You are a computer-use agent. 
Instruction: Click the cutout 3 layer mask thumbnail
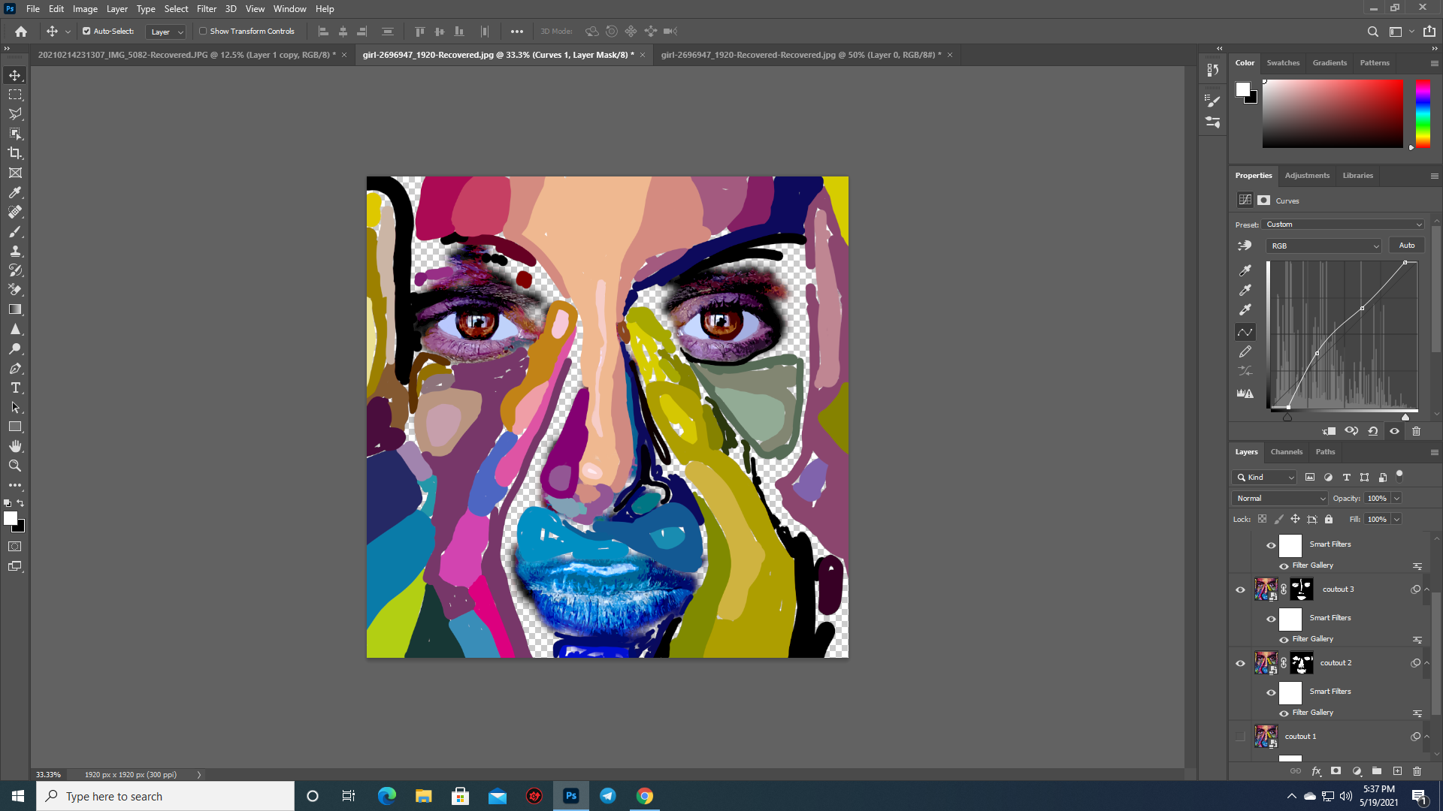(1301, 589)
